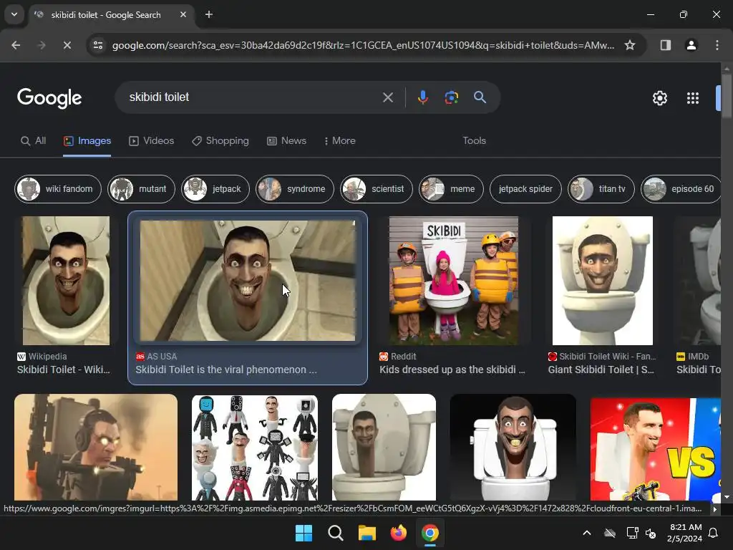The image size is (733, 550).
Task: Open Chrome side panel icon
Action: click(665, 45)
